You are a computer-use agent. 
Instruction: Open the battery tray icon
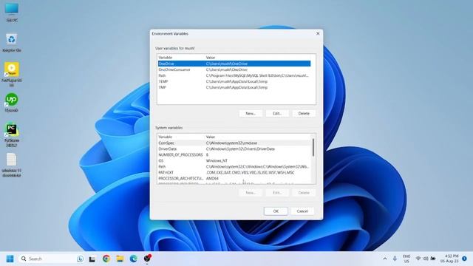433,259
